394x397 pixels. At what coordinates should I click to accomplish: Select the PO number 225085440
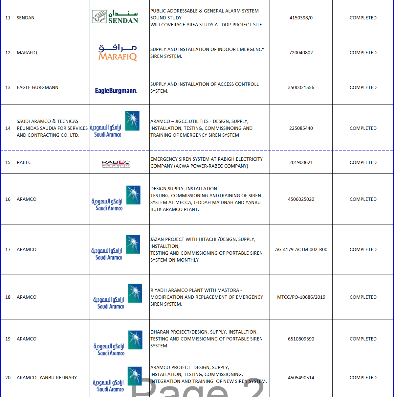point(301,128)
